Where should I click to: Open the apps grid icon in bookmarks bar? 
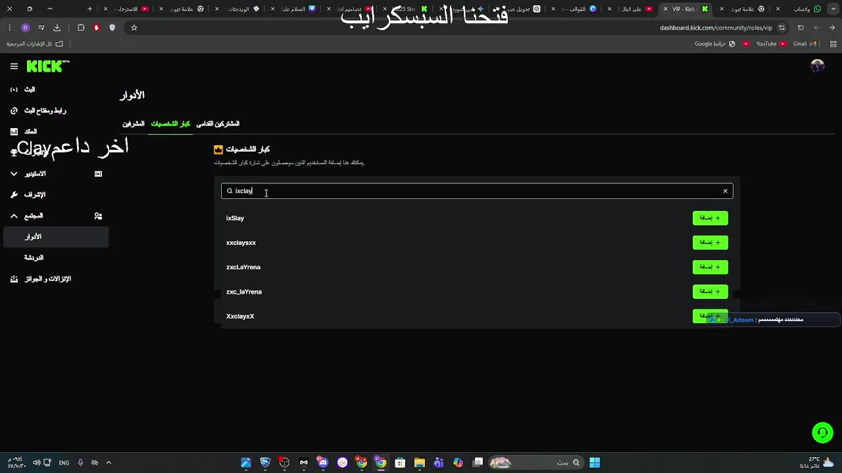[833, 44]
